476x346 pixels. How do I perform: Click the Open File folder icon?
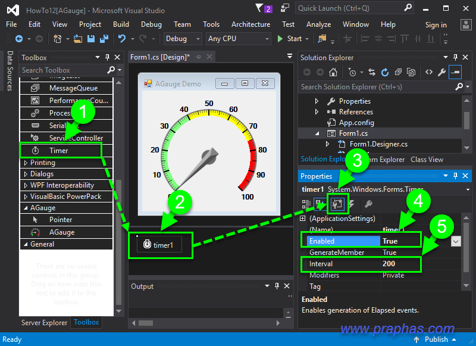78,39
